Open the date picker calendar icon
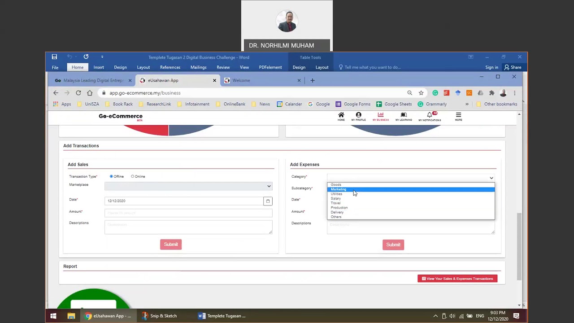This screenshot has width=574, height=323. coord(268,201)
